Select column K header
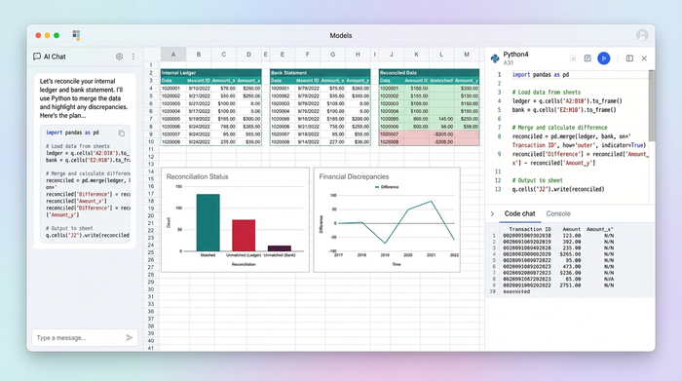 (416, 55)
